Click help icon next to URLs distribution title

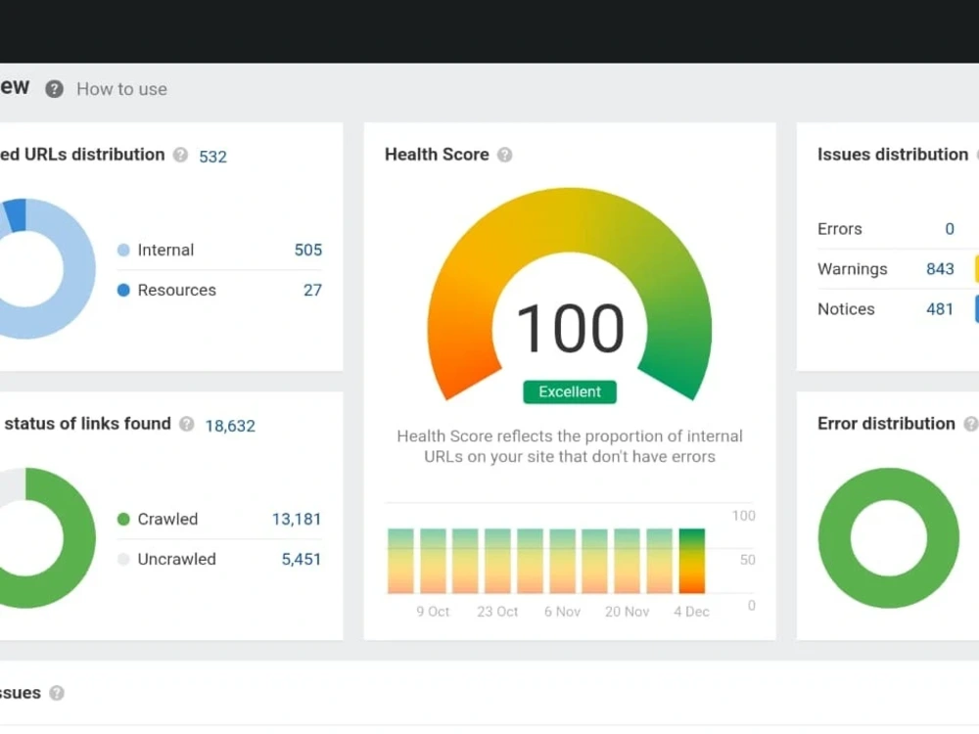point(180,155)
